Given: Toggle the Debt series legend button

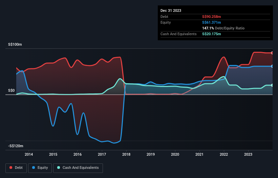Looking at the screenshot, I should click(16, 168).
